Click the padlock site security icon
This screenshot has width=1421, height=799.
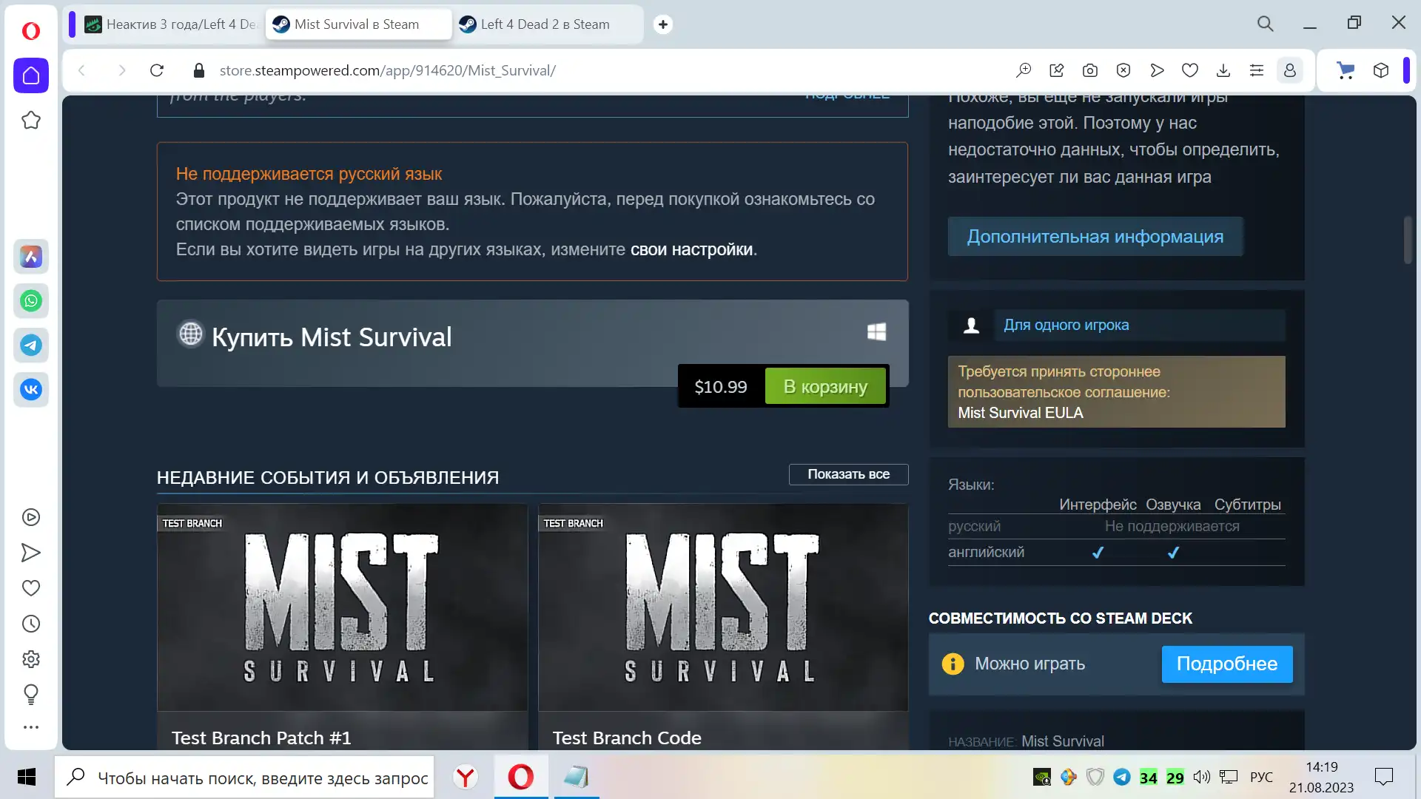pyautogui.click(x=198, y=70)
